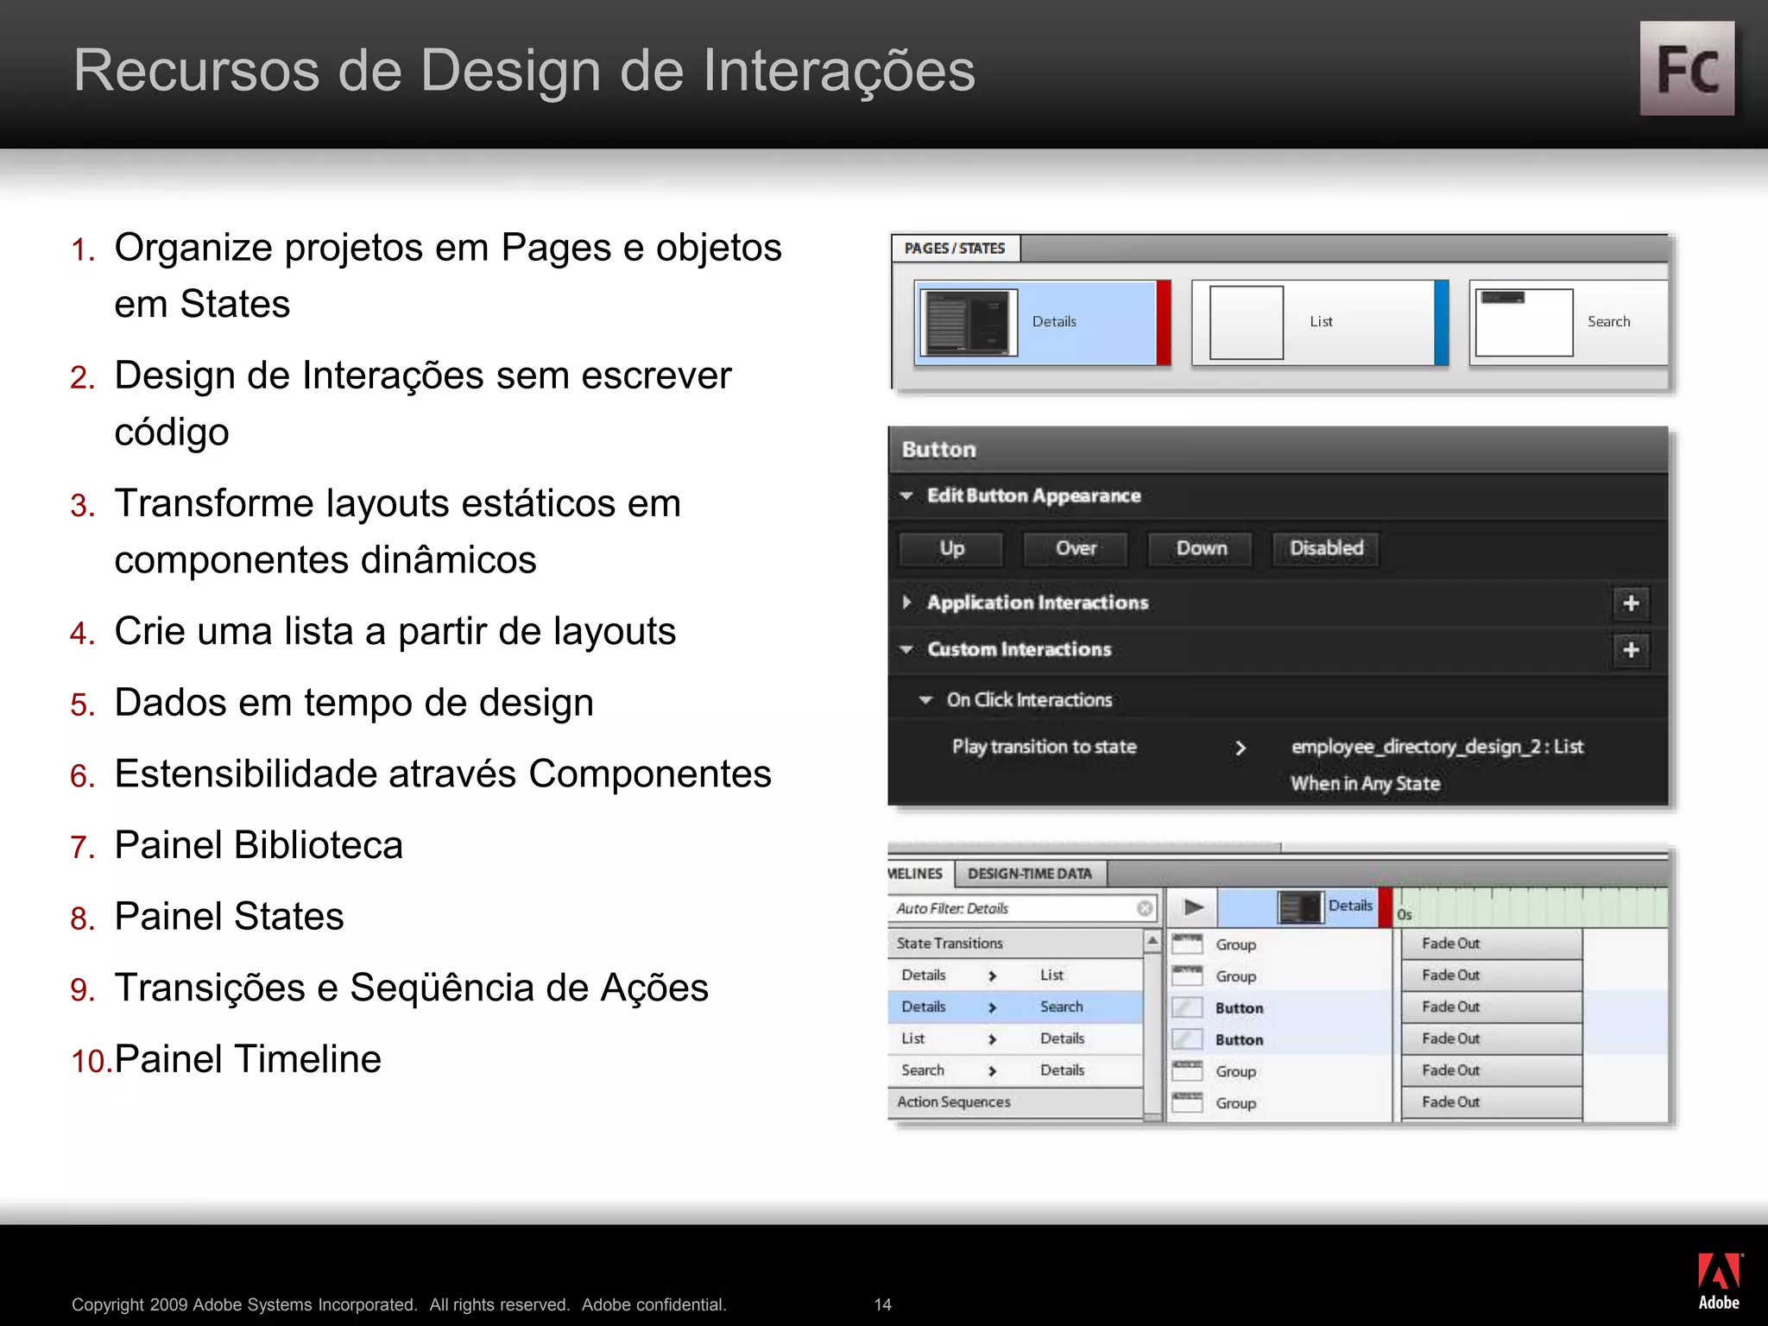
Task: Click the Play transition to state entry
Action: pos(1045,747)
